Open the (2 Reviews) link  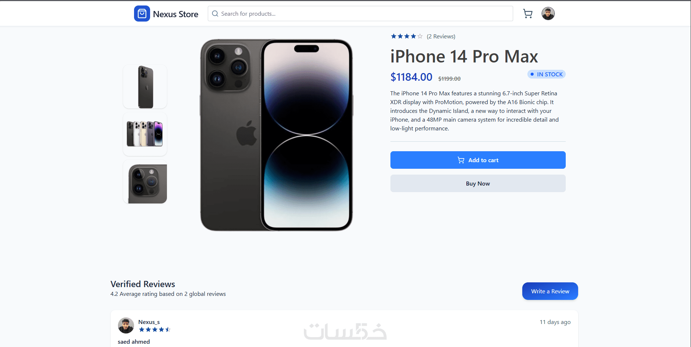[441, 37]
